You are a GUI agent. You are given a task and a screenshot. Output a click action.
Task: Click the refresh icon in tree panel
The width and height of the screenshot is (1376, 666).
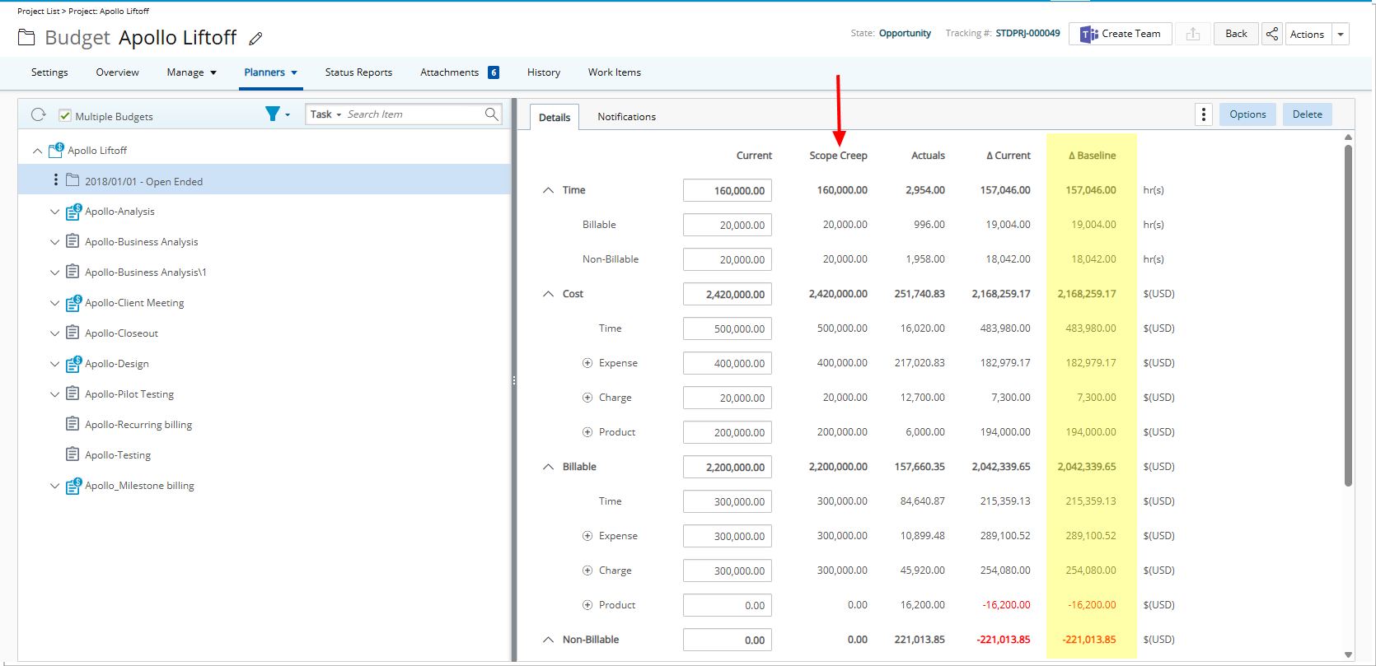point(38,115)
